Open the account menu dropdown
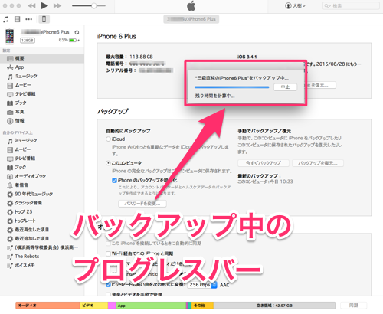This screenshot has height=314, width=383. 295,5
